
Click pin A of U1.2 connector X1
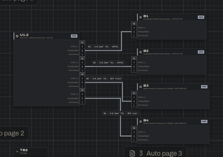(82, 47)
